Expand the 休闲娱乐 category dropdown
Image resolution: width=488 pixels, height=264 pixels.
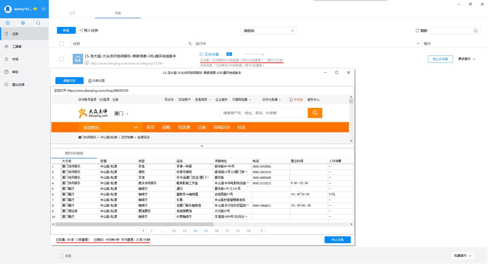click(110, 127)
